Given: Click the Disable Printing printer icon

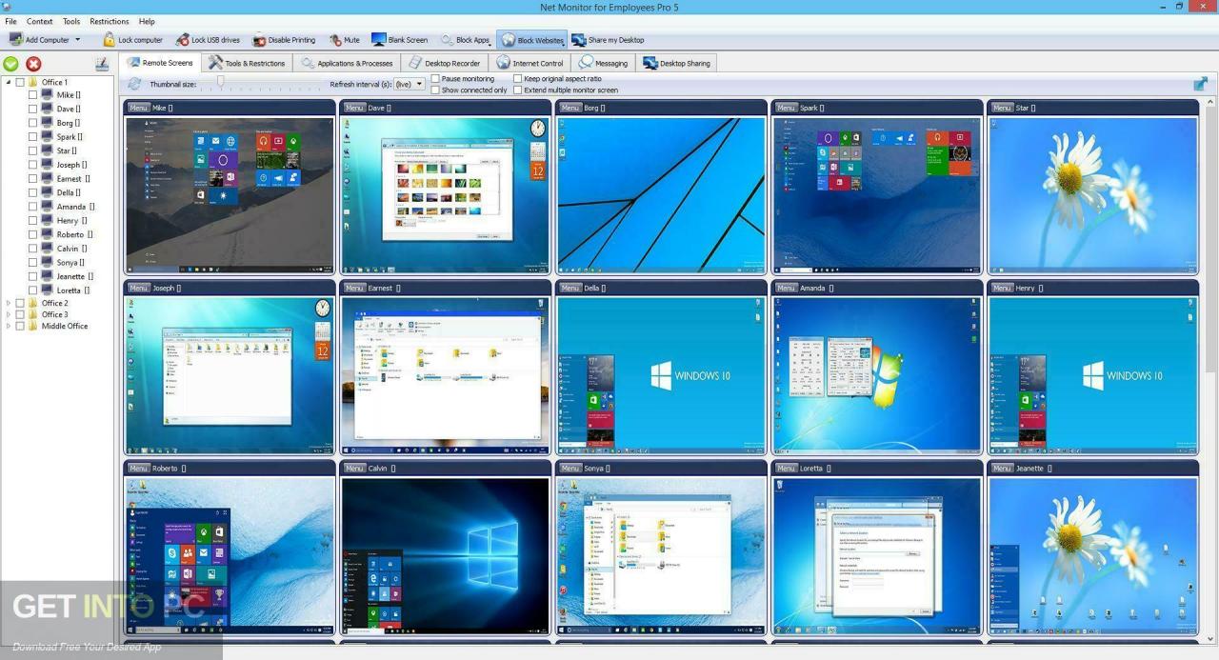Looking at the screenshot, I should (259, 40).
